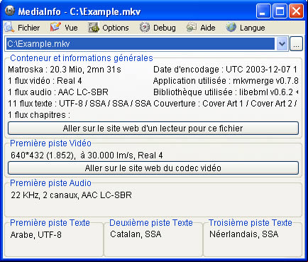This screenshot has height=262, width=308.
Task: Click the Vue notepad icon
Action: [55, 27]
